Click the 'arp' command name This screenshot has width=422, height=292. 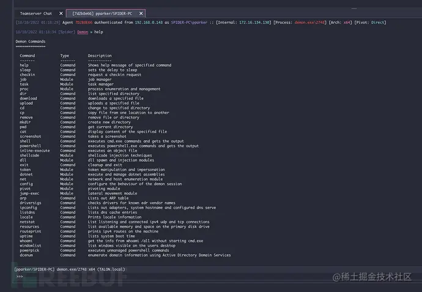pyautogui.click(x=23, y=198)
